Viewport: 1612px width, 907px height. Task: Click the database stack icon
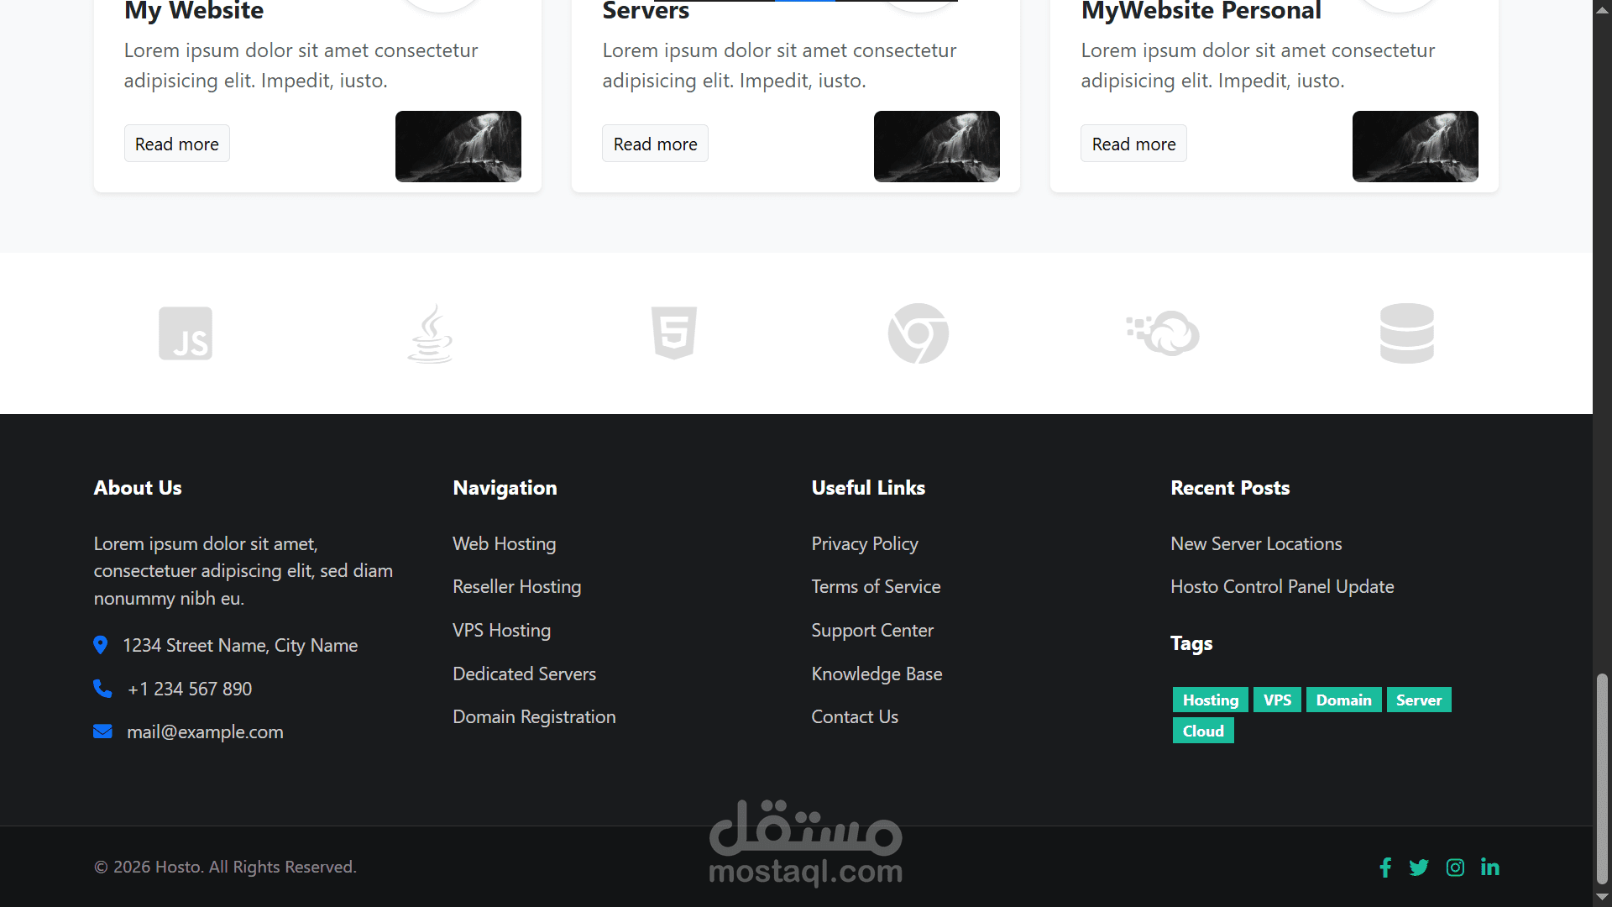[1407, 333]
